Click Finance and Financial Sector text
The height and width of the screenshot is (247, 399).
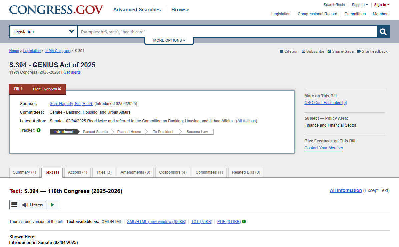click(x=330, y=125)
